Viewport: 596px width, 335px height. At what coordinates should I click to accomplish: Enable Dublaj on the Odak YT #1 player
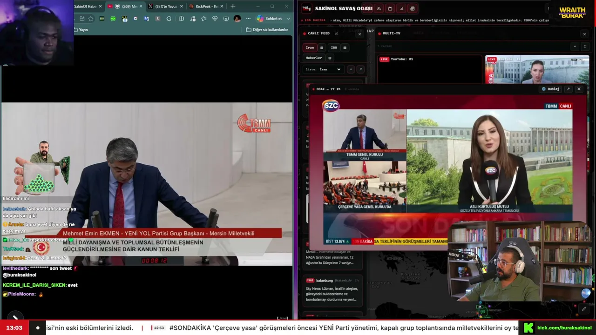tap(550, 89)
